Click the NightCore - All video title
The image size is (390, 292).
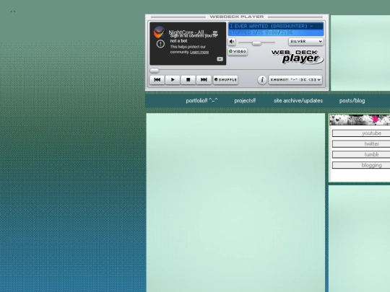(186, 32)
